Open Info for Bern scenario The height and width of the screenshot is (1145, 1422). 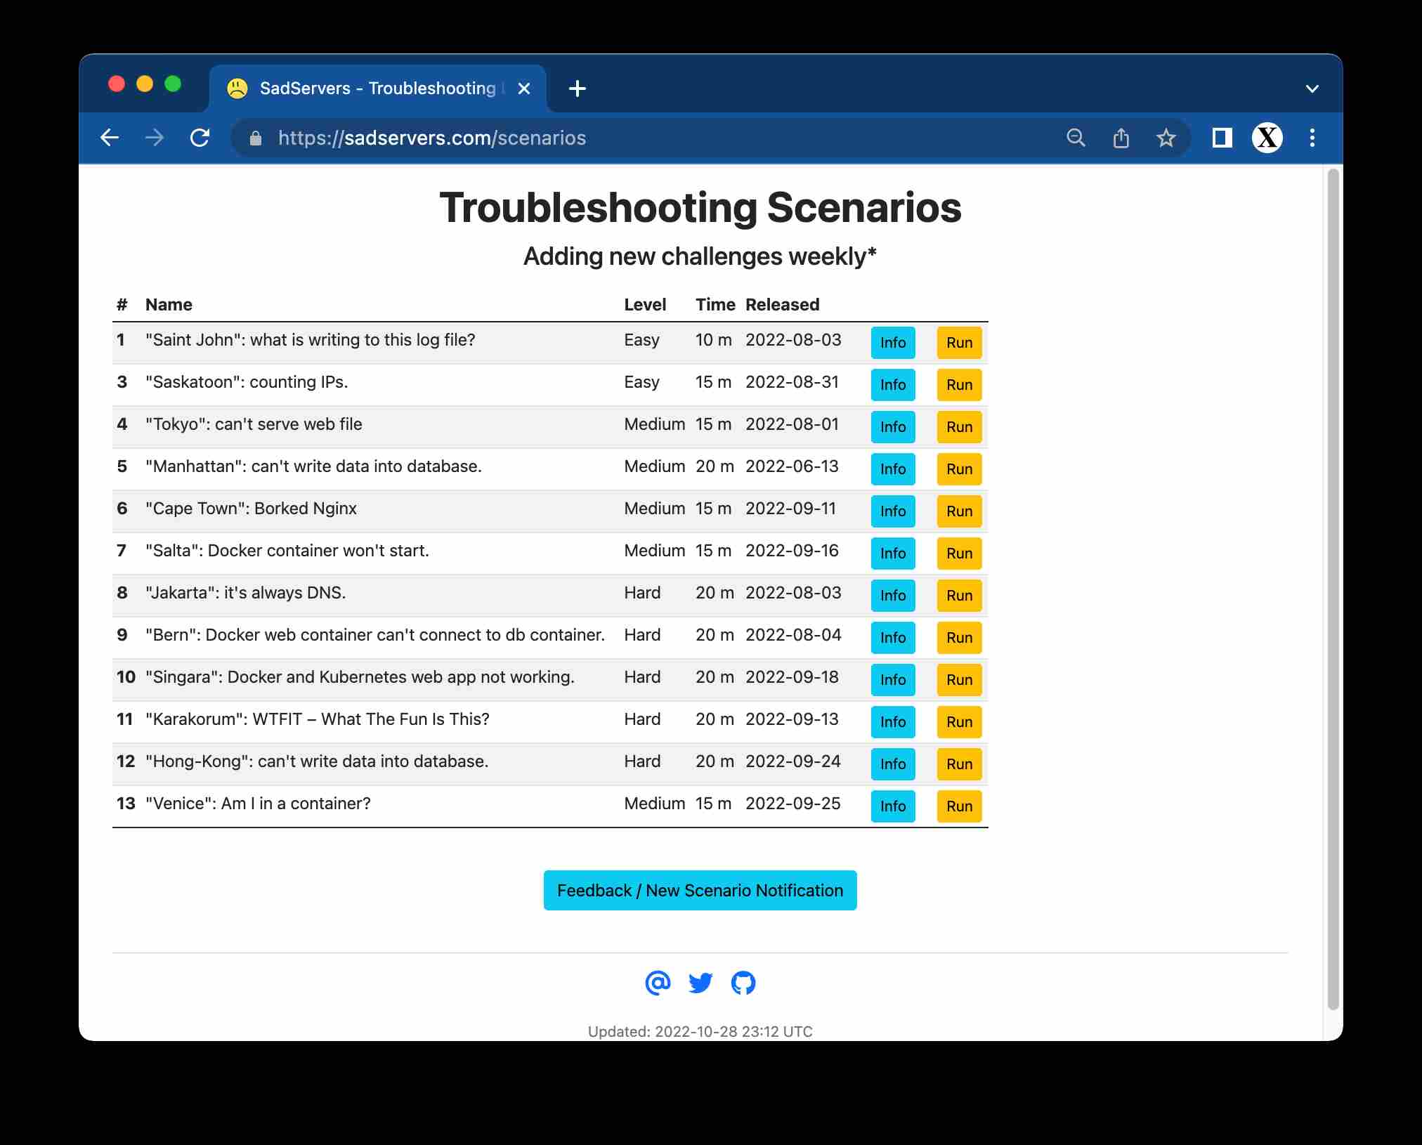[x=893, y=638]
